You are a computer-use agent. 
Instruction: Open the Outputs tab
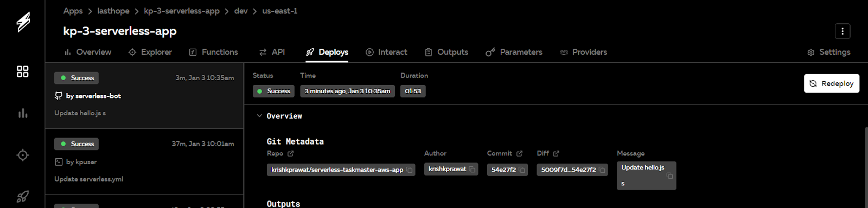coord(446,52)
